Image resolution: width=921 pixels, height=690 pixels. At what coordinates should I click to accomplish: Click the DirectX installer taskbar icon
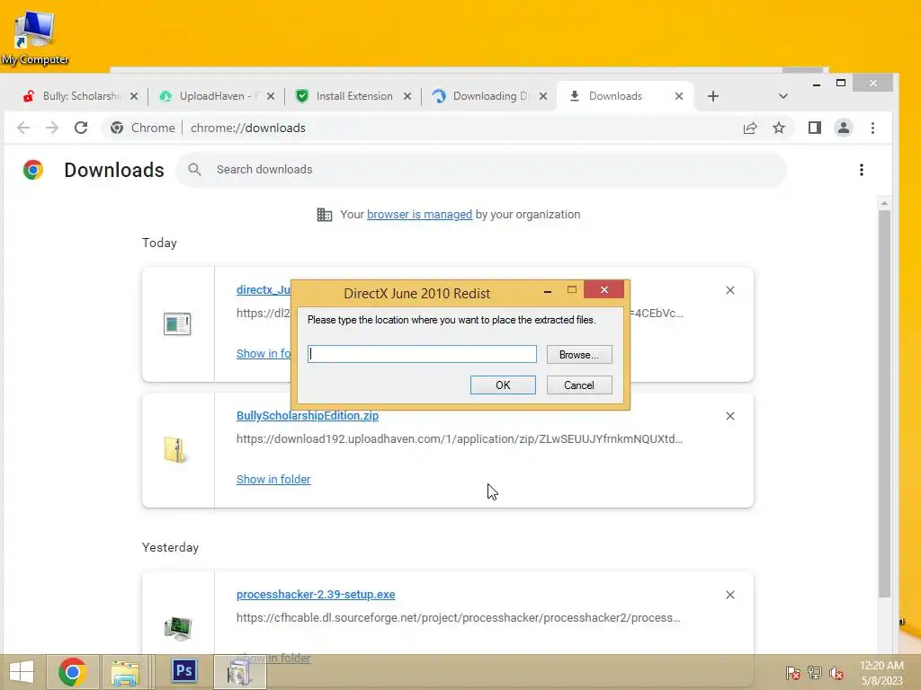click(239, 672)
